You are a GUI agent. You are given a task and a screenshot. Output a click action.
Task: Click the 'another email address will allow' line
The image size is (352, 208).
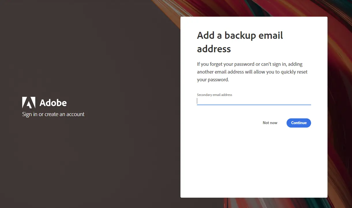pos(252,72)
